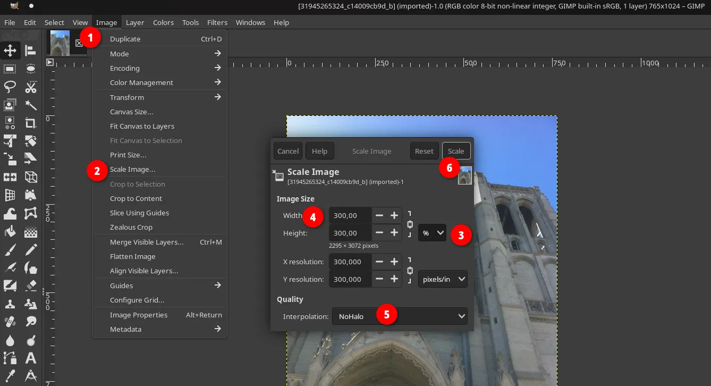Increase Width with the plus button

coord(394,215)
